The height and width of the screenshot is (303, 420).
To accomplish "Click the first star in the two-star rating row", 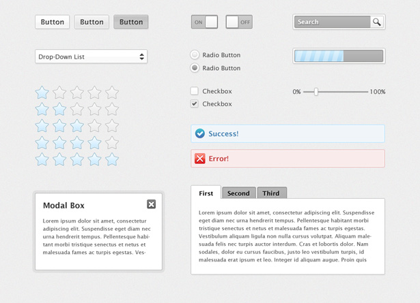I will 42,110.
